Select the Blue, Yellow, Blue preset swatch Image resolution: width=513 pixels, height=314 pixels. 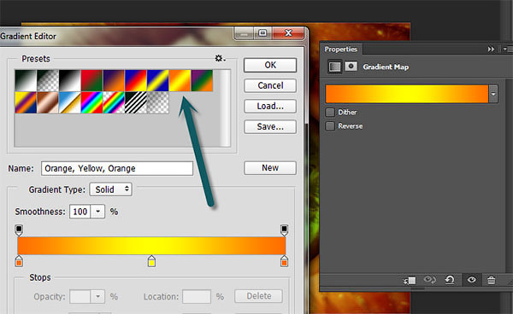tap(157, 80)
